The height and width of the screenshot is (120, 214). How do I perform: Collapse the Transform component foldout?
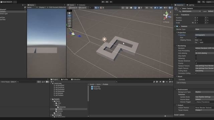click(175, 15)
